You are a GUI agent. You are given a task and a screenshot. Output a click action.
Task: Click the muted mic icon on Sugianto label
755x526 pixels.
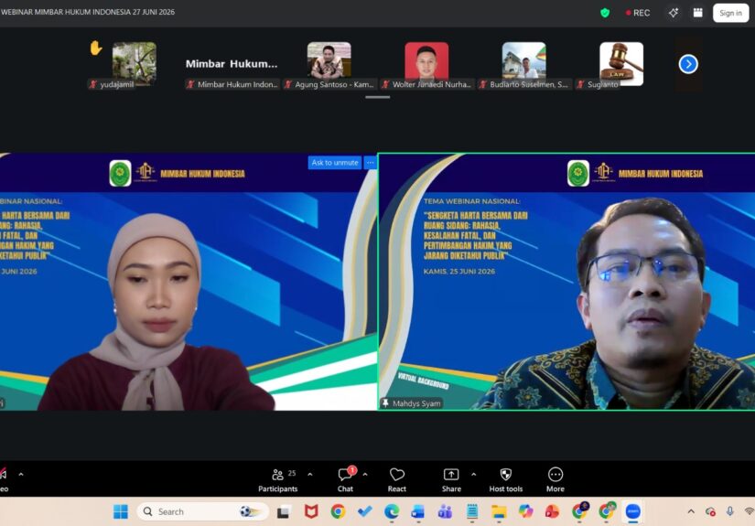pyautogui.click(x=581, y=84)
